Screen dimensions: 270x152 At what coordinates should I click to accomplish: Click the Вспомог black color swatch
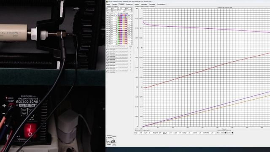coord(232,133)
